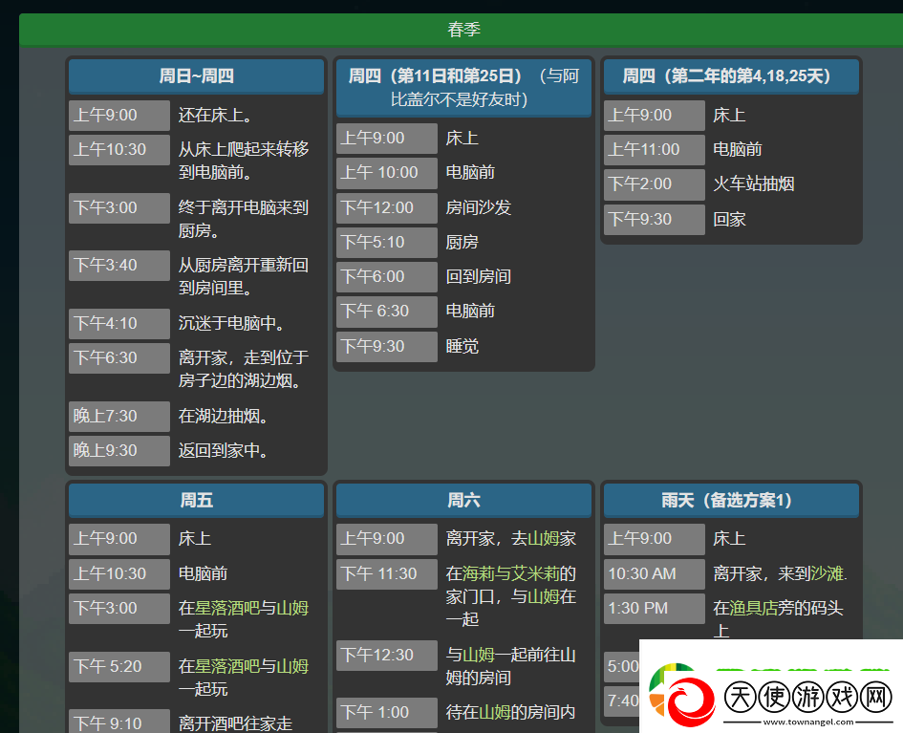Click the 下午12:30 time cell
The width and height of the screenshot is (903, 733).
click(386, 656)
